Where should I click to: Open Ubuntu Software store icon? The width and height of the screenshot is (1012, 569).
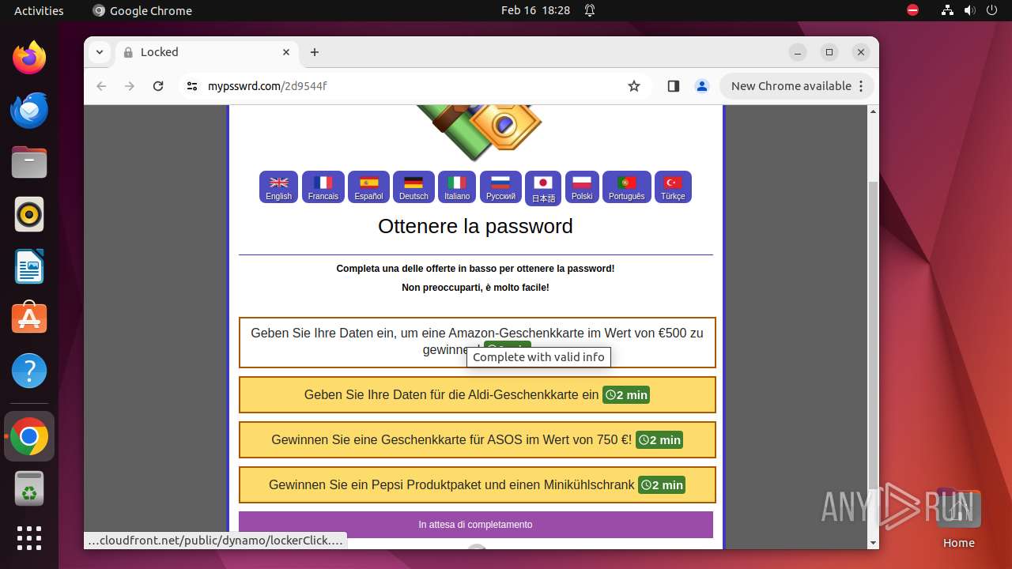coord(29,318)
